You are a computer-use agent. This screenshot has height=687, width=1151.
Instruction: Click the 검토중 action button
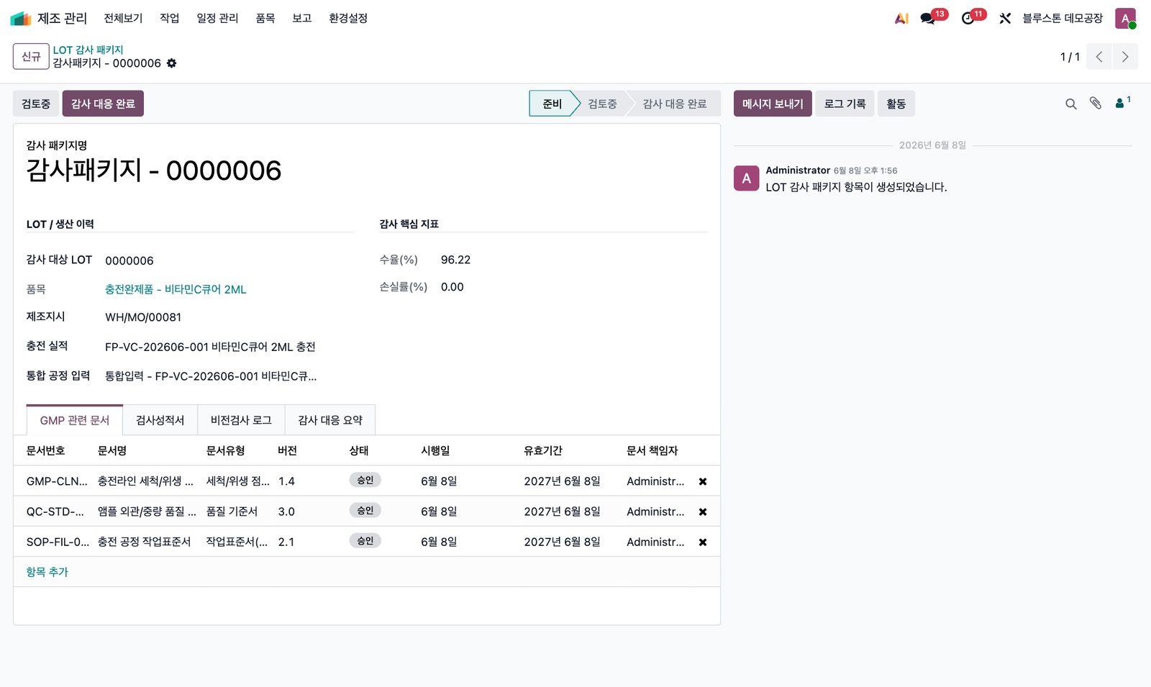point(36,104)
